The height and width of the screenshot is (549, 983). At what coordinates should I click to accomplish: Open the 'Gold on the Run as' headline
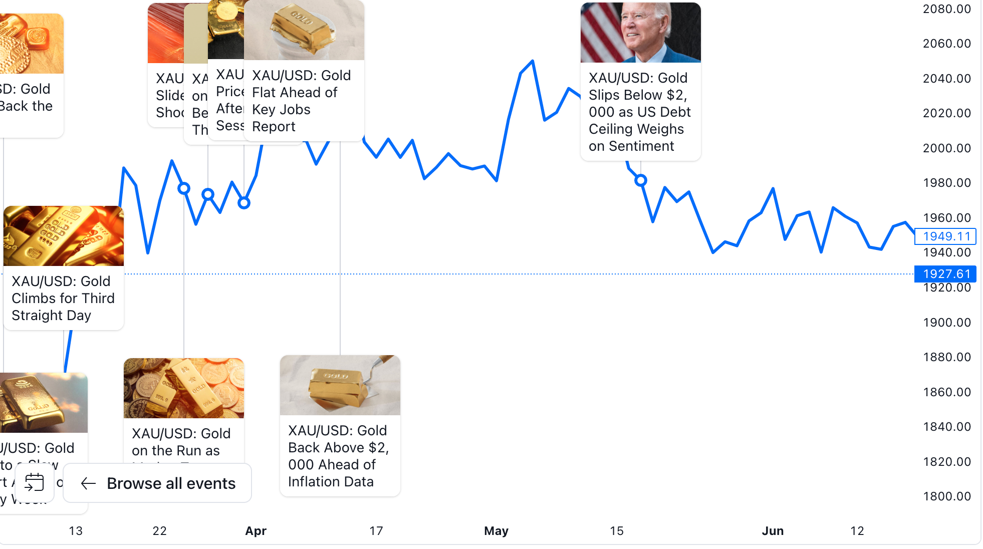coord(180,442)
